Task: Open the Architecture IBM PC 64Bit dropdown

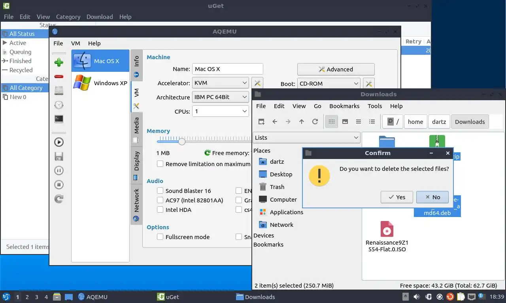Action: [x=221, y=97]
